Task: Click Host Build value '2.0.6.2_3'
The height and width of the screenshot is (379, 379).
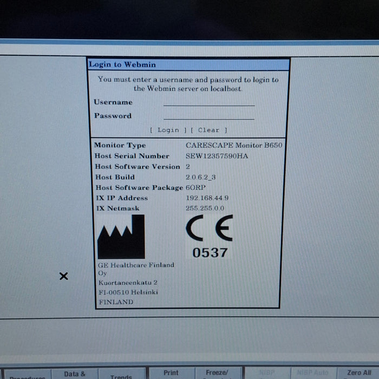Action: [x=201, y=177]
